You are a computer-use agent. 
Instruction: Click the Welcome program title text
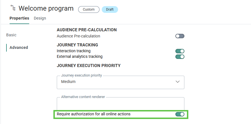[46, 9]
